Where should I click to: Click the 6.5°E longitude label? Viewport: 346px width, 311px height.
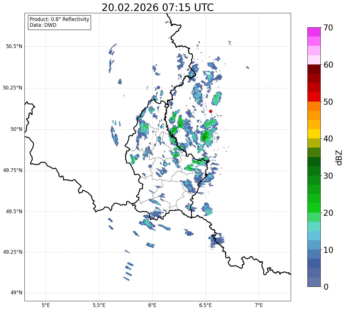tap(206, 305)
